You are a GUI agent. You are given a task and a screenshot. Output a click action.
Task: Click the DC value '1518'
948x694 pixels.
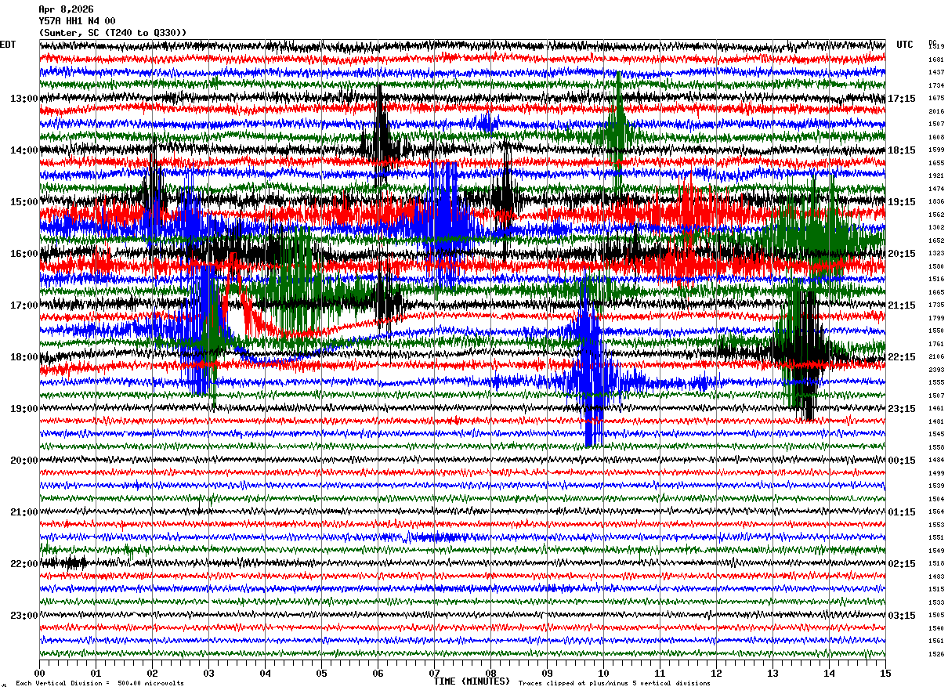(x=935, y=564)
